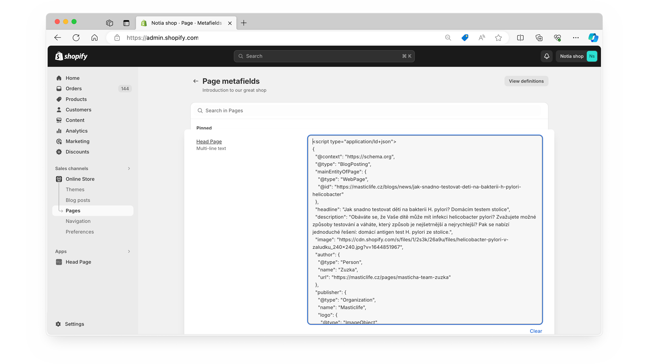View Analytics from the sidebar
This screenshot has width=647, height=364.
click(x=77, y=131)
